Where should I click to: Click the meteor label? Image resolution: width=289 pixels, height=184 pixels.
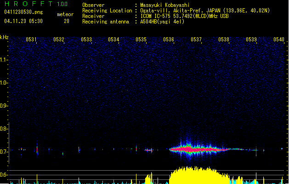tap(65, 14)
